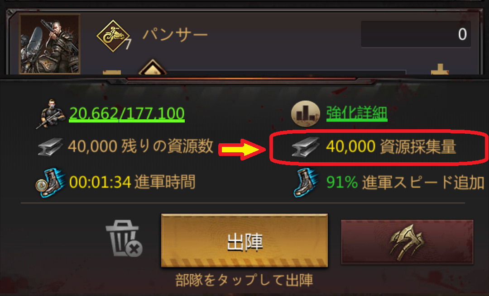Click the armed soldier capacity icon
The height and width of the screenshot is (296, 489).
pos(51,114)
